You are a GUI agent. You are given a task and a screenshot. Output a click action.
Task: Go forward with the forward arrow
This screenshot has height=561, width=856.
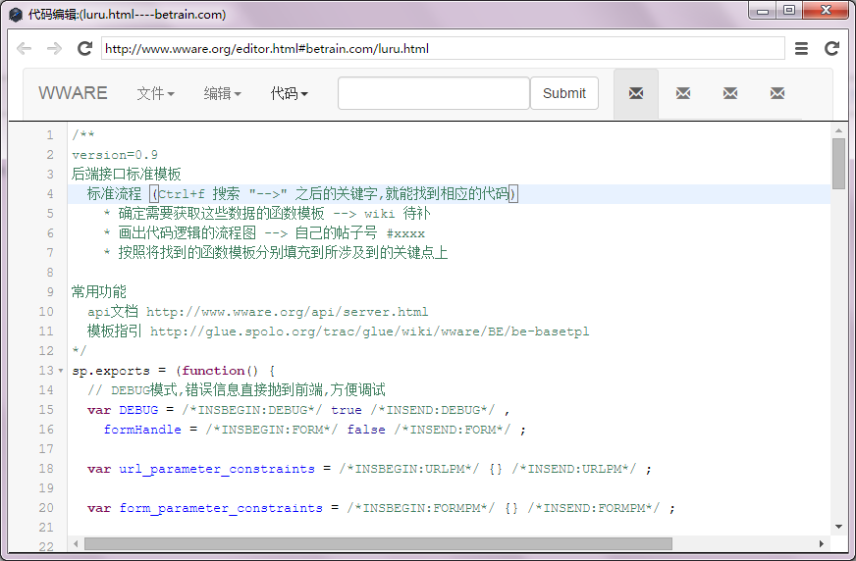coord(54,48)
